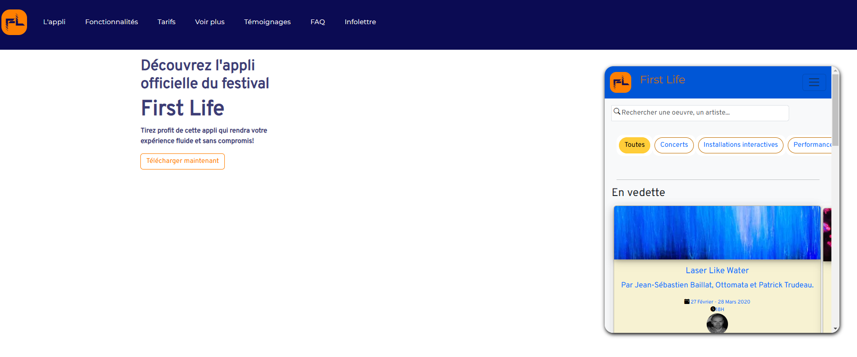Click the calendar icon beside event dates
Image resolution: width=857 pixels, height=357 pixels.
687,302
